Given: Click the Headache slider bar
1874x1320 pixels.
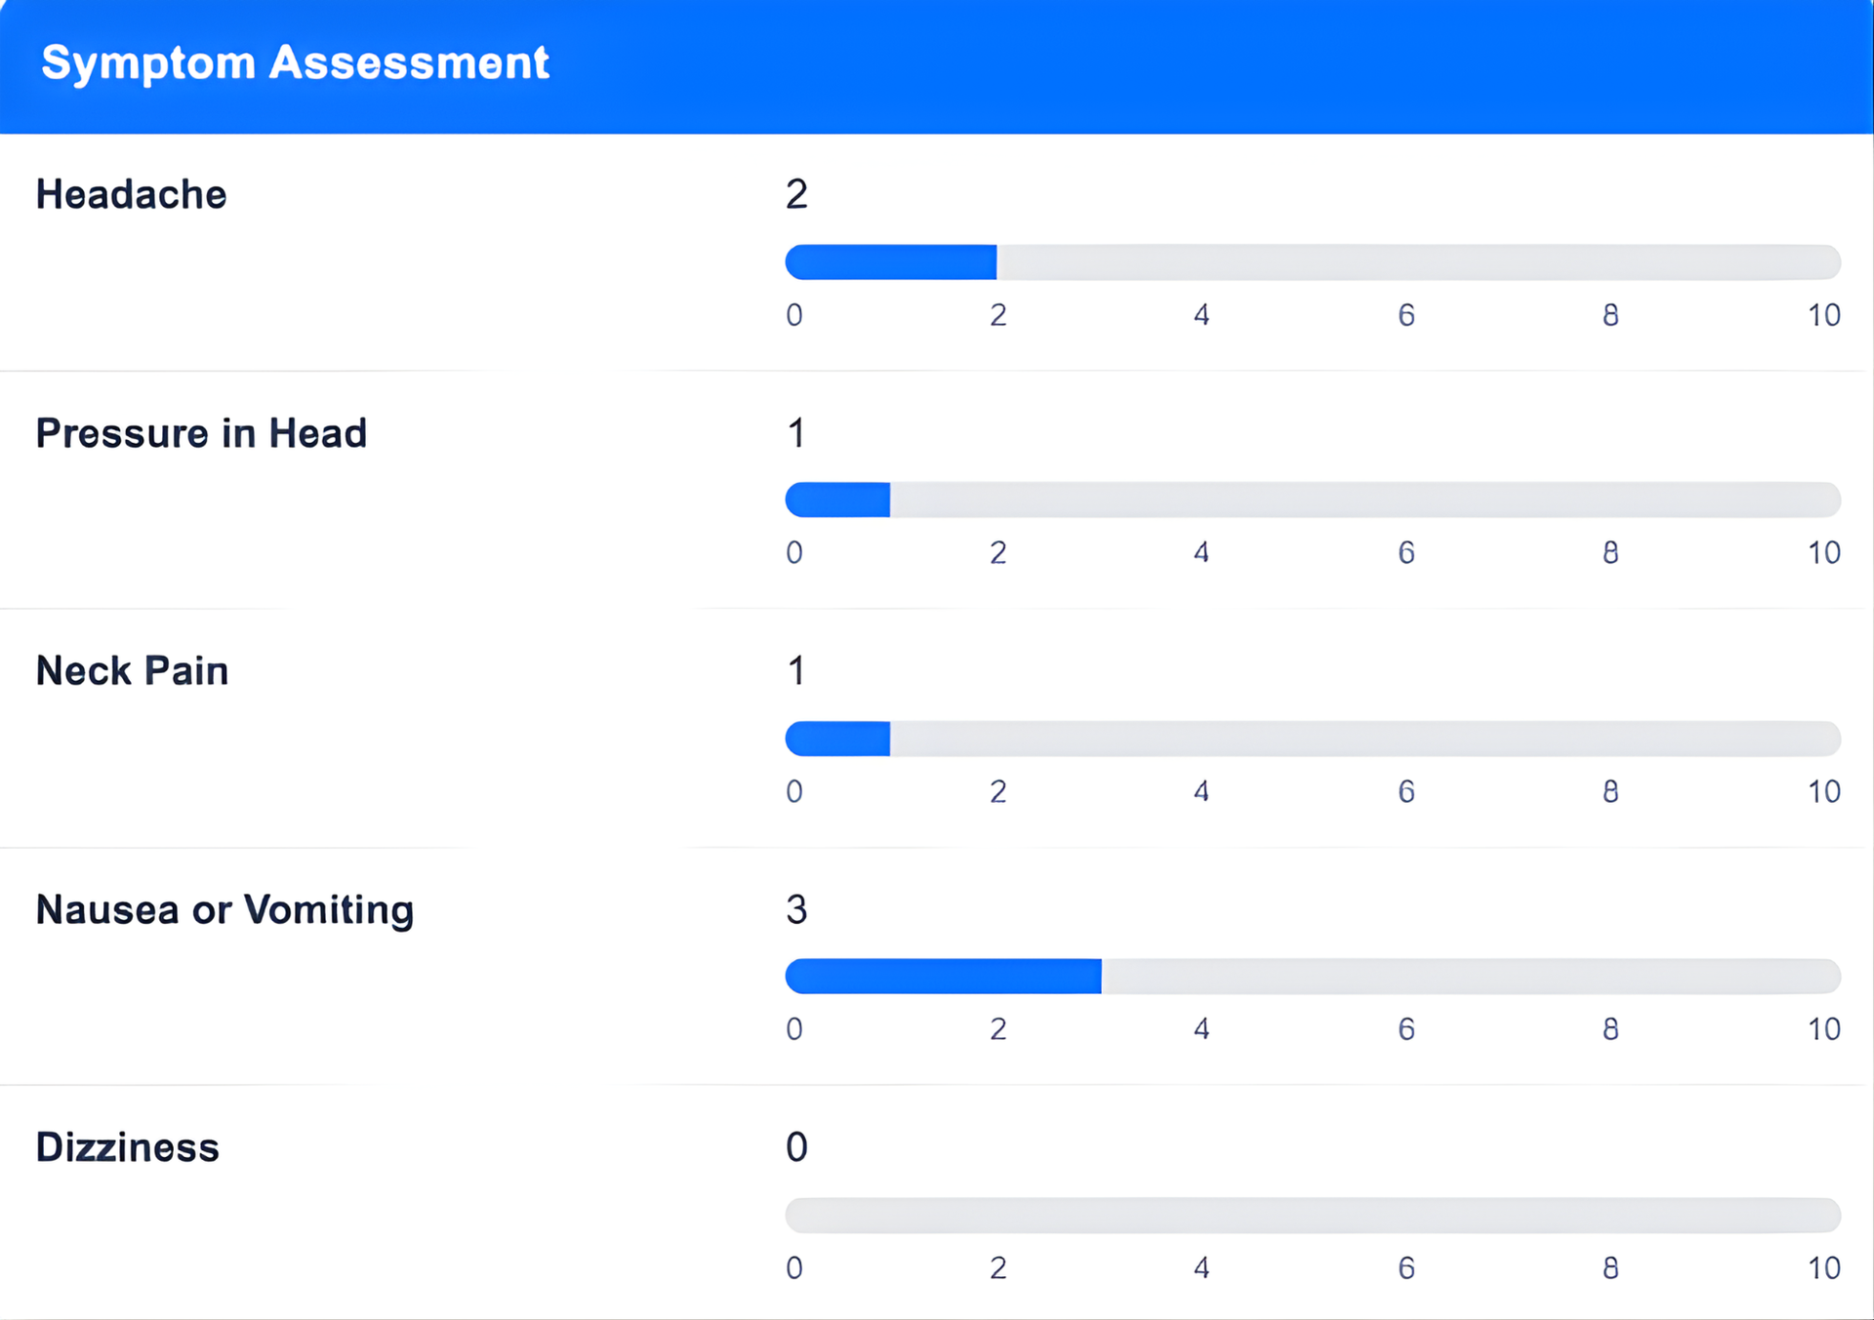Looking at the screenshot, I should coord(1313,262).
